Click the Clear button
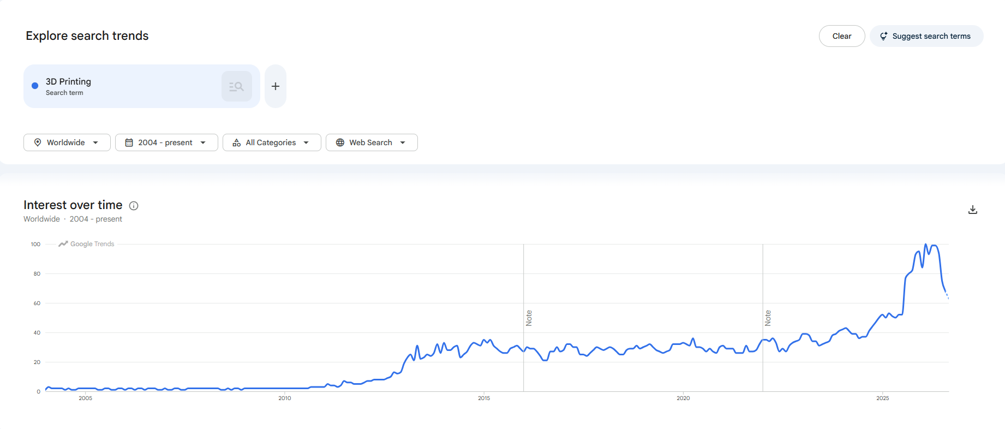 (x=841, y=36)
